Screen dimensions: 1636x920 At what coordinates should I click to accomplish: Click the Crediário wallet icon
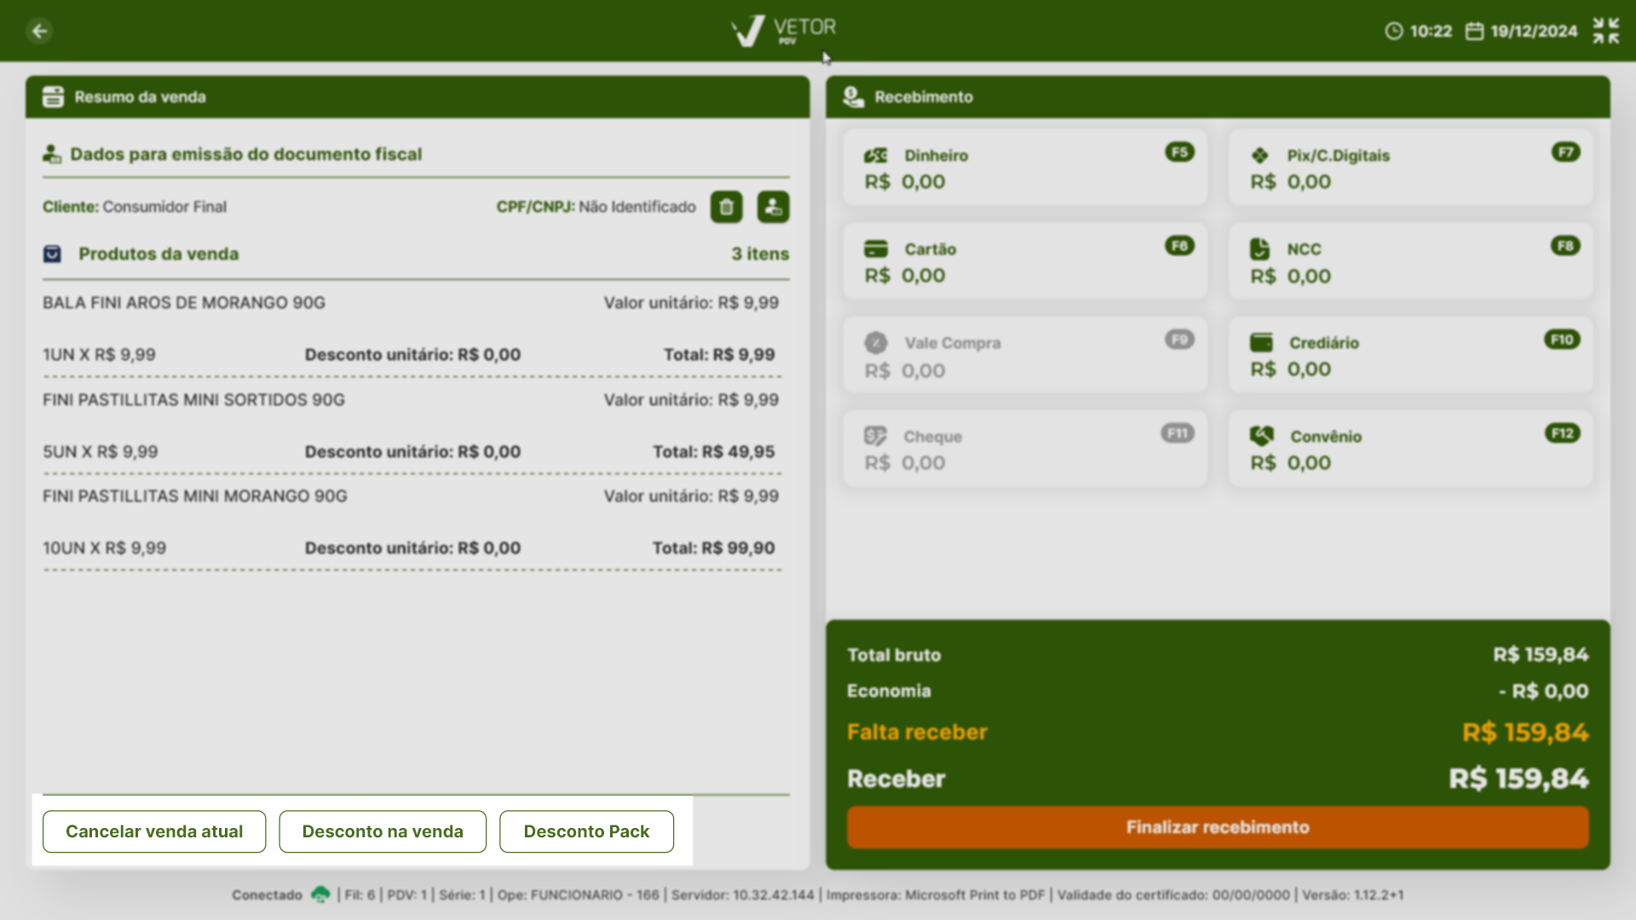(1261, 342)
